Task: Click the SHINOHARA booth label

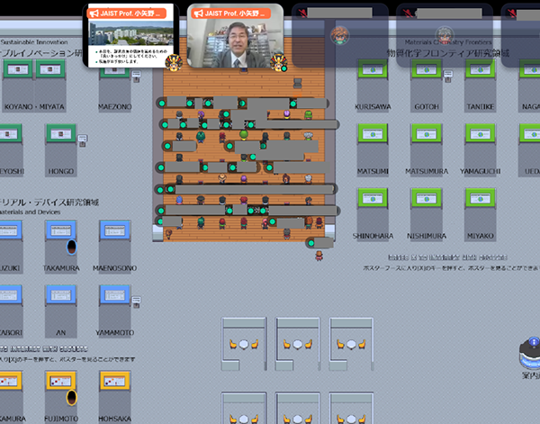Action: (x=373, y=236)
